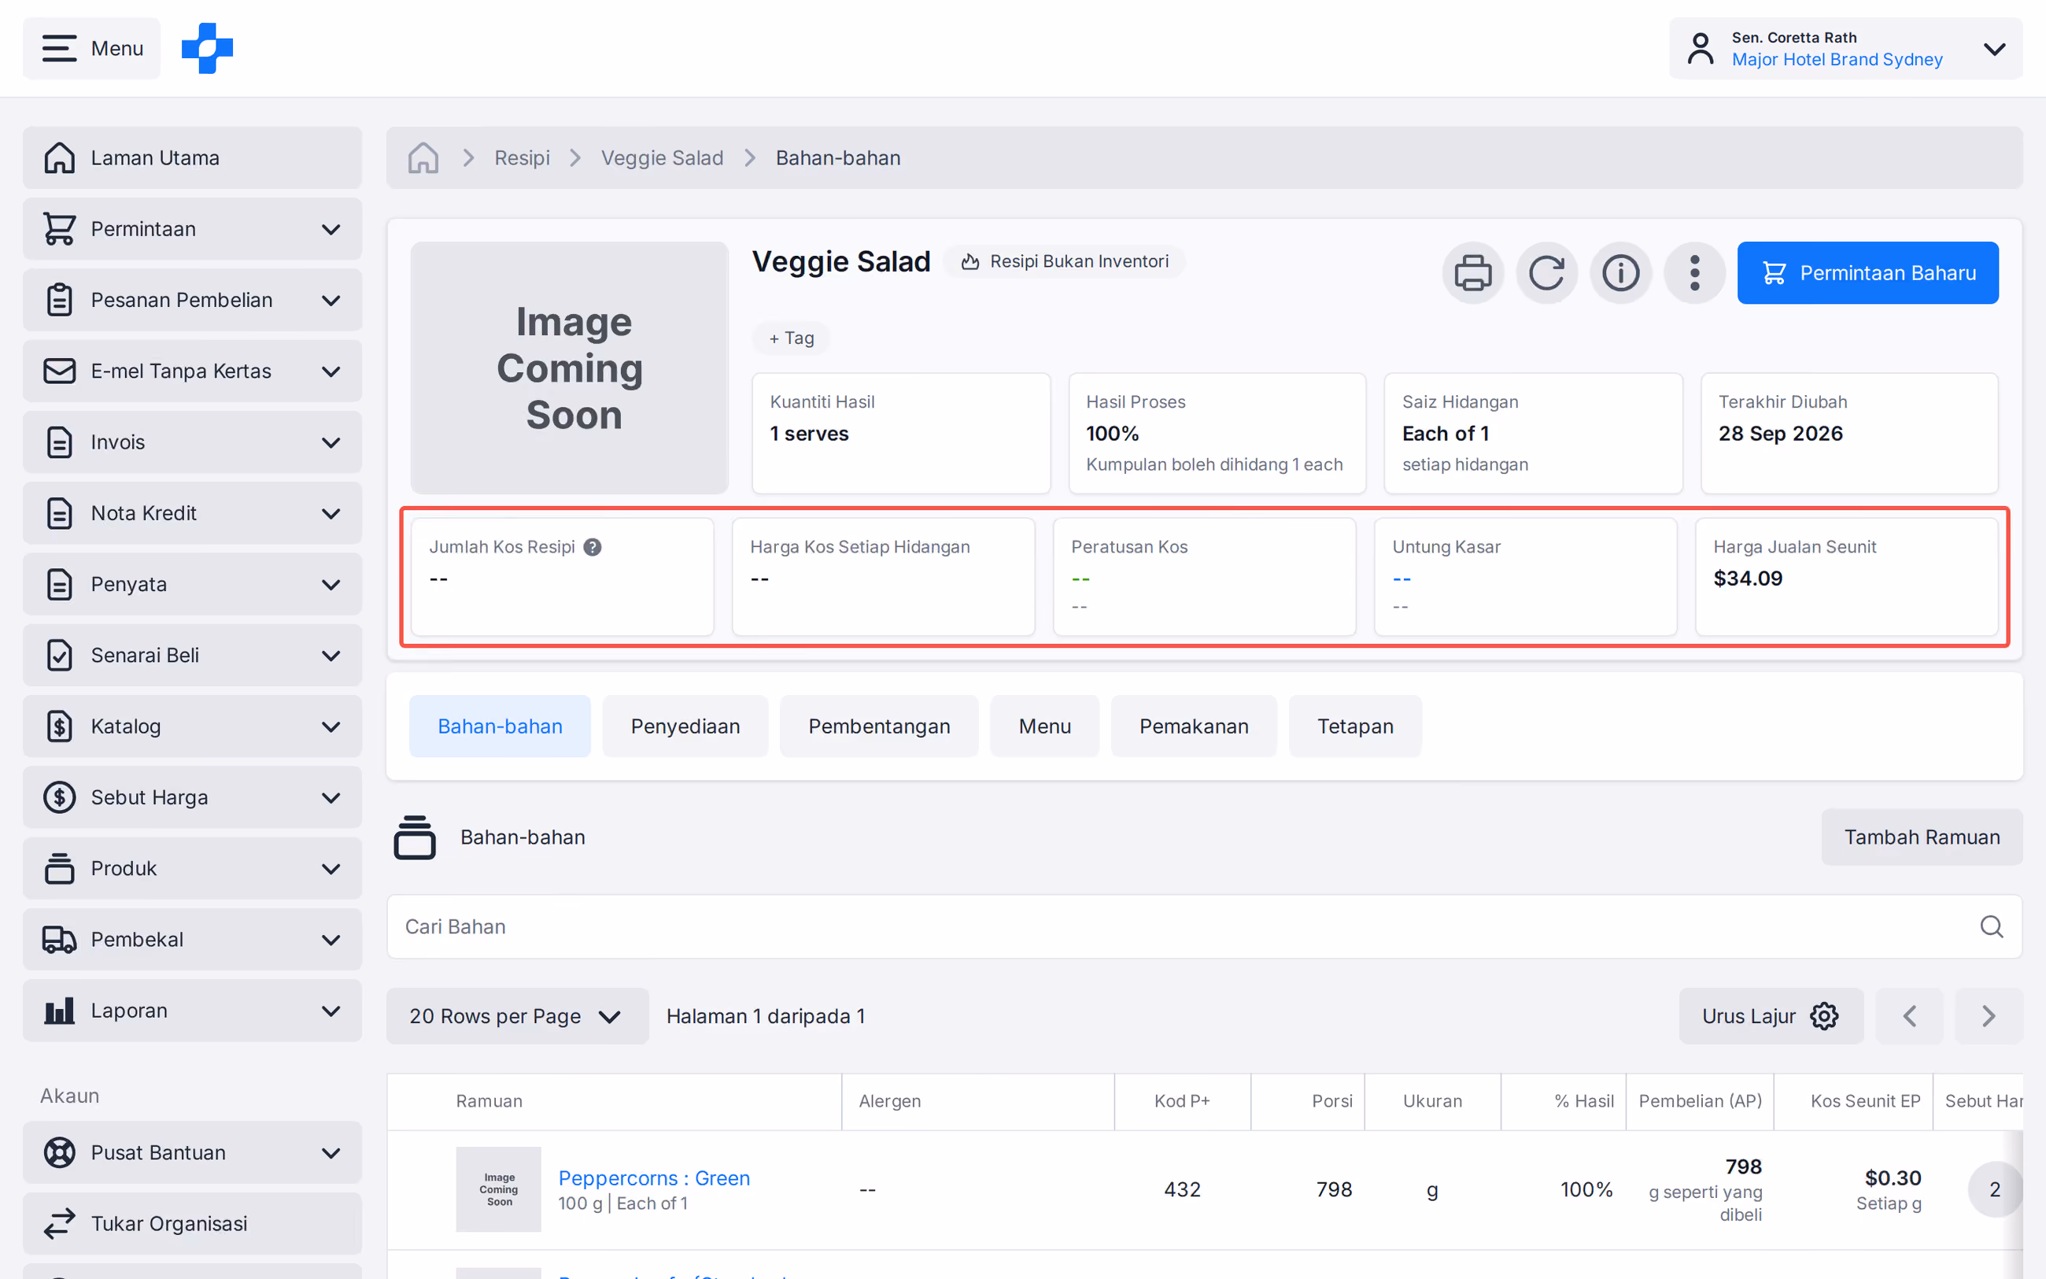Image resolution: width=2046 pixels, height=1279 pixels.
Task: Click the Tambah Ramuan button
Action: click(1922, 837)
